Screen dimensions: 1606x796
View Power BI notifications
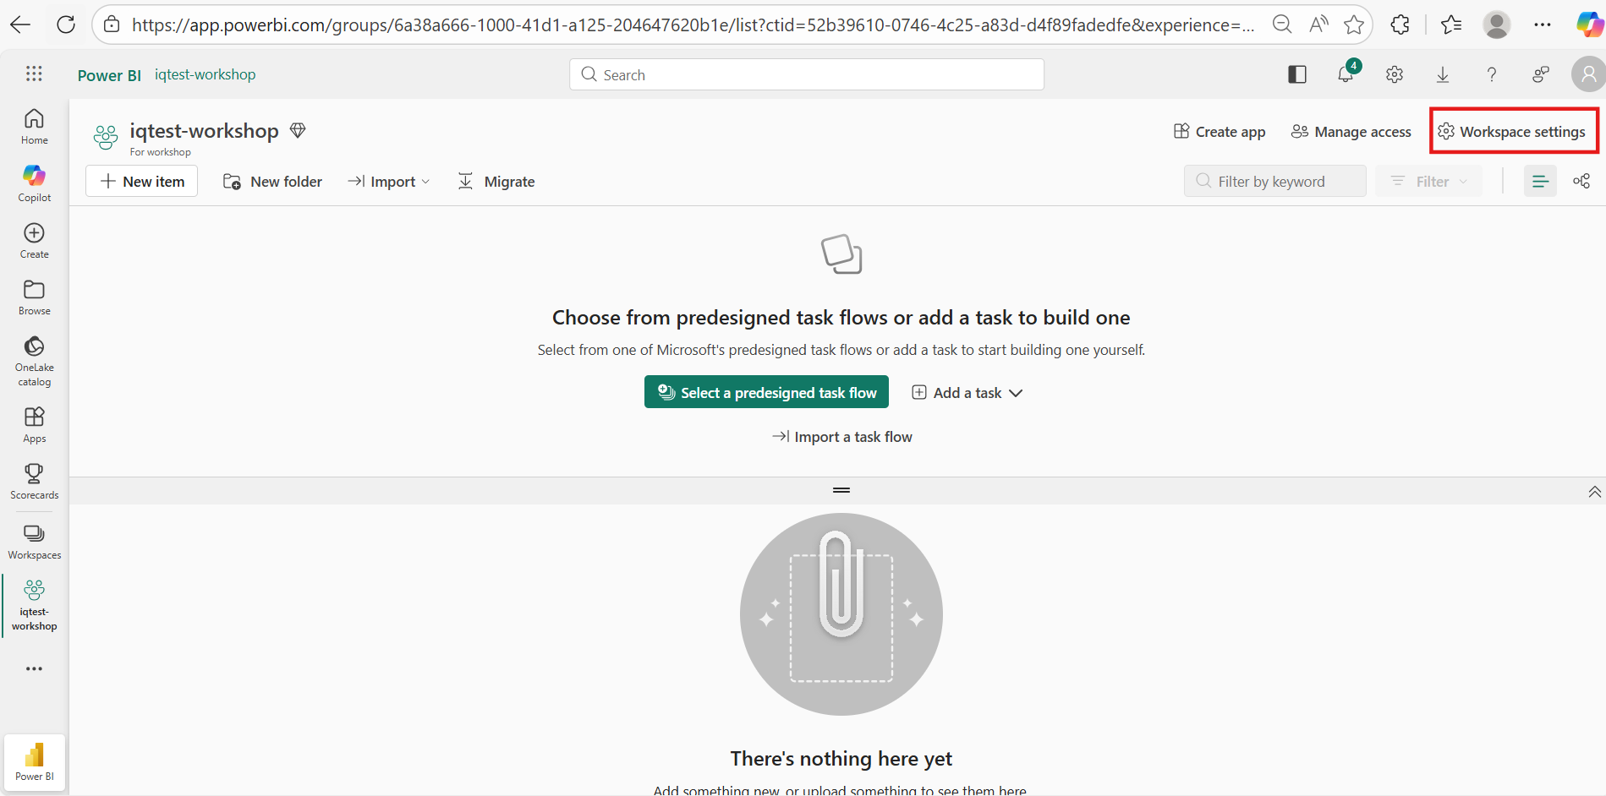pos(1346,74)
